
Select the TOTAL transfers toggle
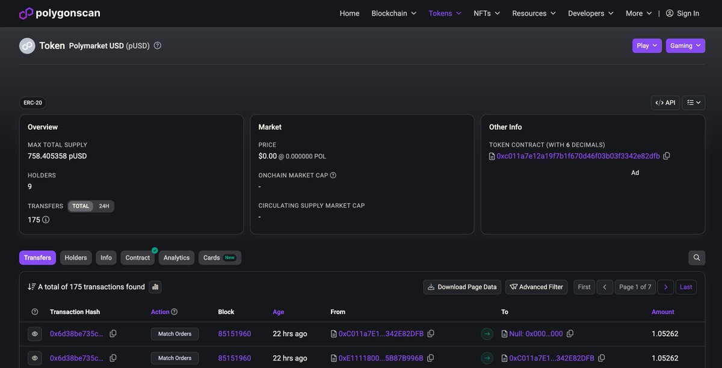(x=81, y=206)
